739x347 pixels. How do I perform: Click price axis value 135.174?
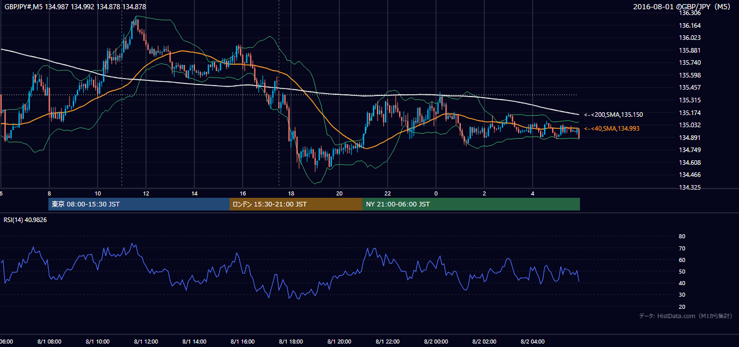(x=690, y=113)
